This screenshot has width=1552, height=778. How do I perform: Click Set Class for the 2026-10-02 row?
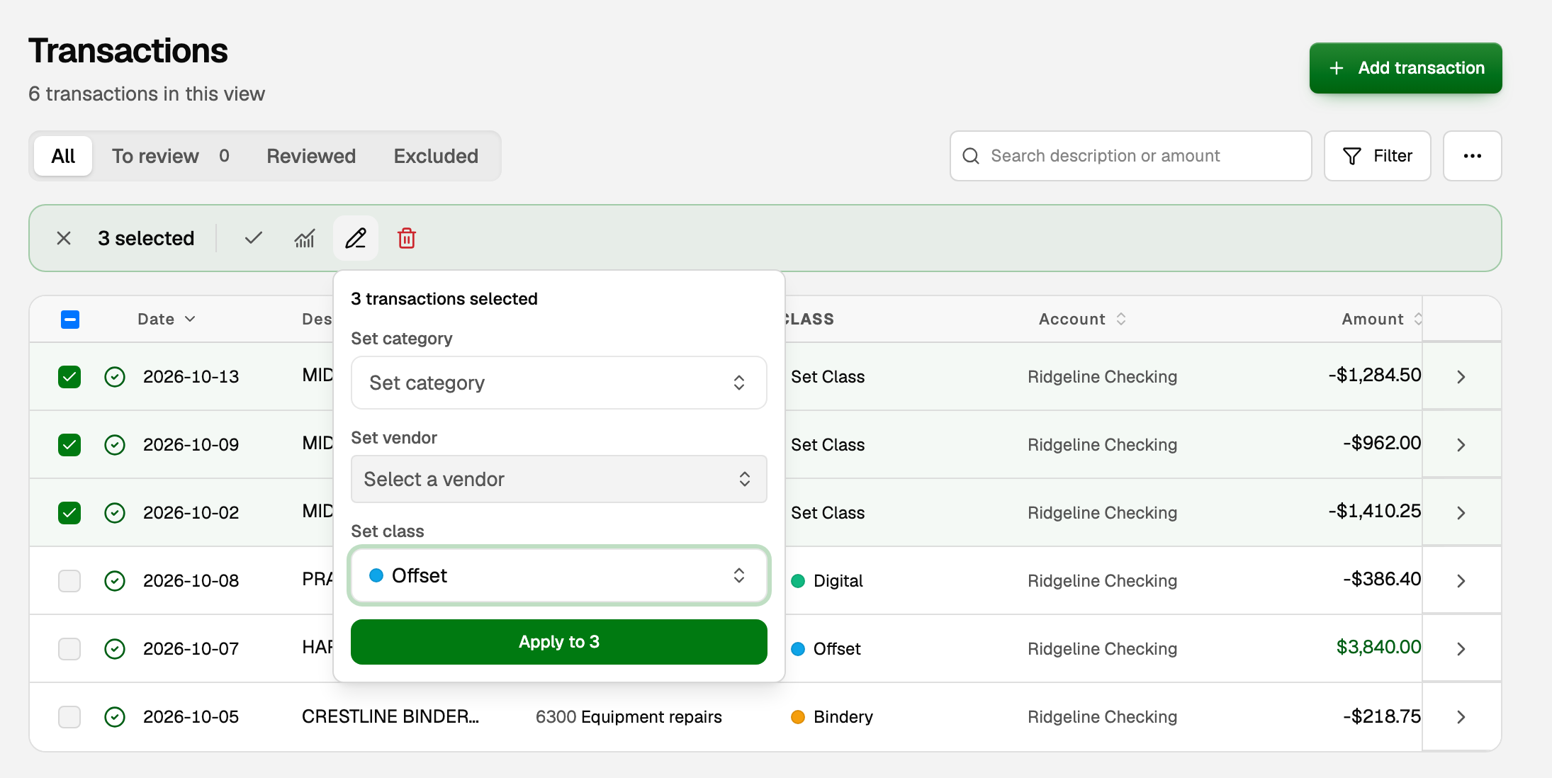(x=828, y=513)
